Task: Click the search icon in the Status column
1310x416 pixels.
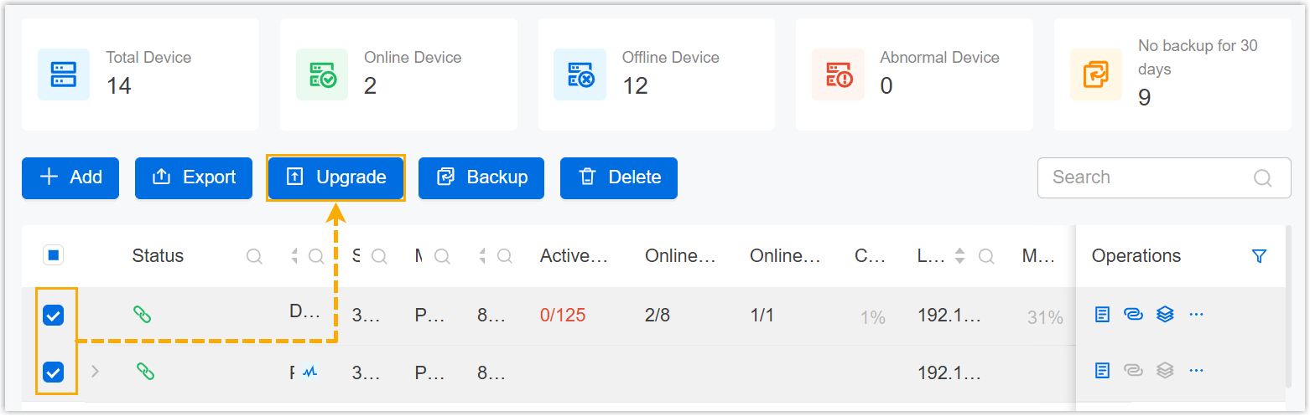Action: (x=254, y=256)
